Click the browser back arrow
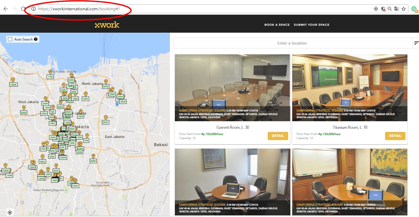Viewport: 419px width, 217px height. coord(5,9)
